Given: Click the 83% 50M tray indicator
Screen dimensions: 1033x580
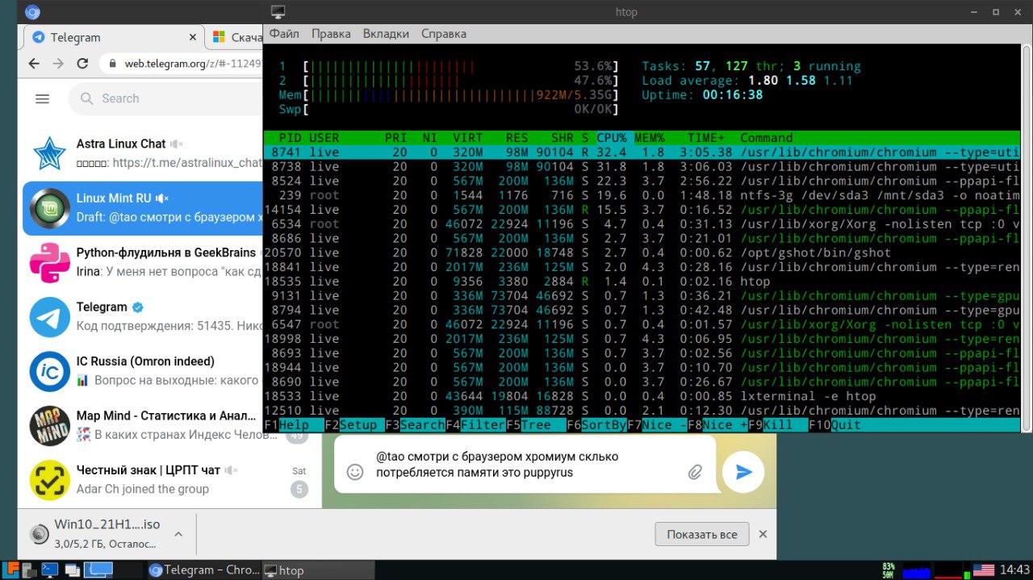Looking at the screenshot, I should (x=888, y=570).
